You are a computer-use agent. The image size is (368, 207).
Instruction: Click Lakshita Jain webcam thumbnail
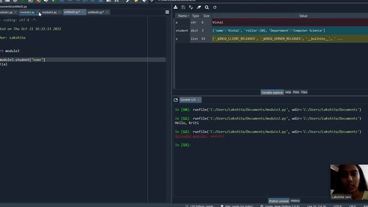tap(349, 182)
